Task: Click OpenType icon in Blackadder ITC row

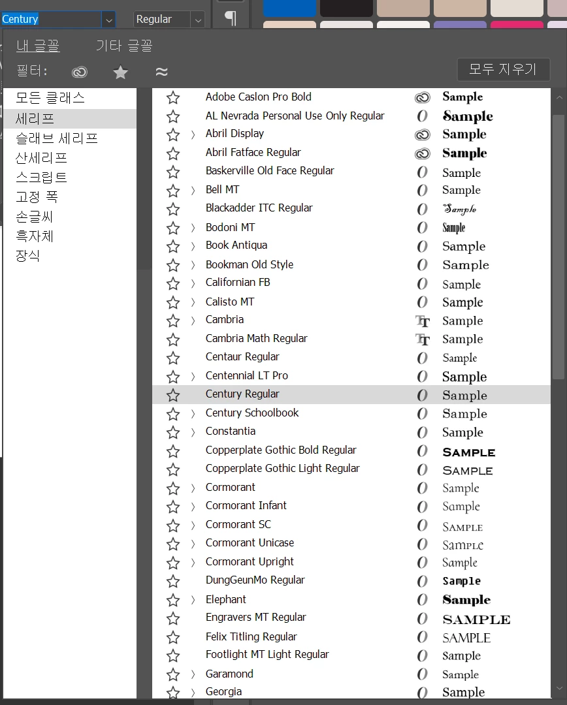Action: (x=422, y=209)
